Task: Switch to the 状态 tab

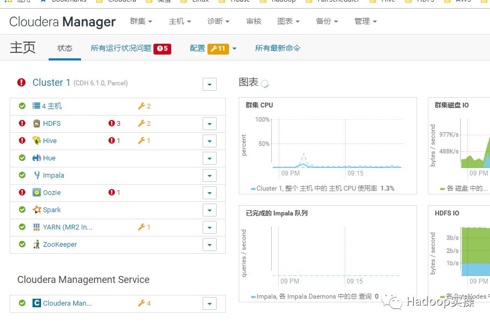Action: point(65,48)
